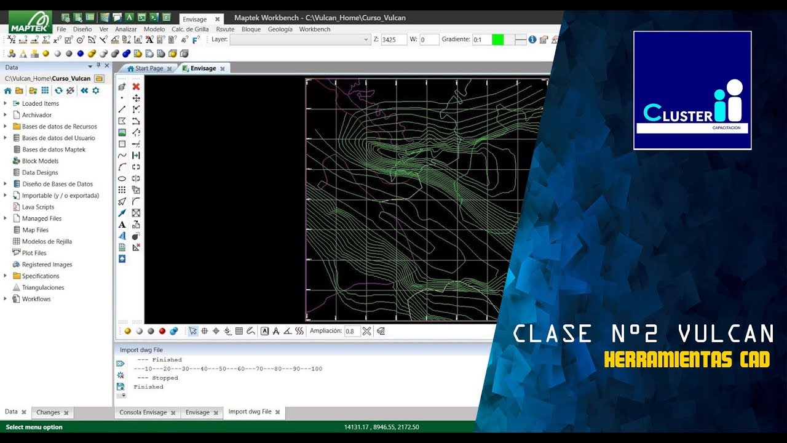
Task: Select the arrow pointer tool in the bottom toolbar
Action: pos(192,331)
